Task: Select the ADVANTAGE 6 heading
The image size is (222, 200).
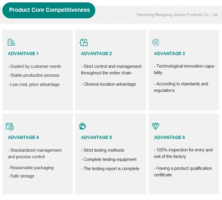Action: coord(170,137)
